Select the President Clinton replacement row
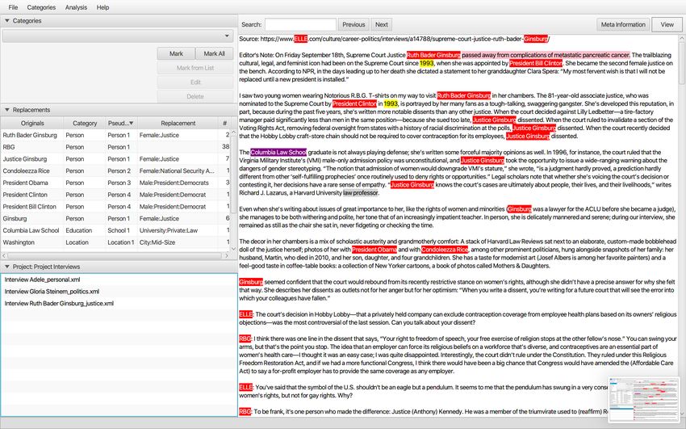 [x=115, y=195]
